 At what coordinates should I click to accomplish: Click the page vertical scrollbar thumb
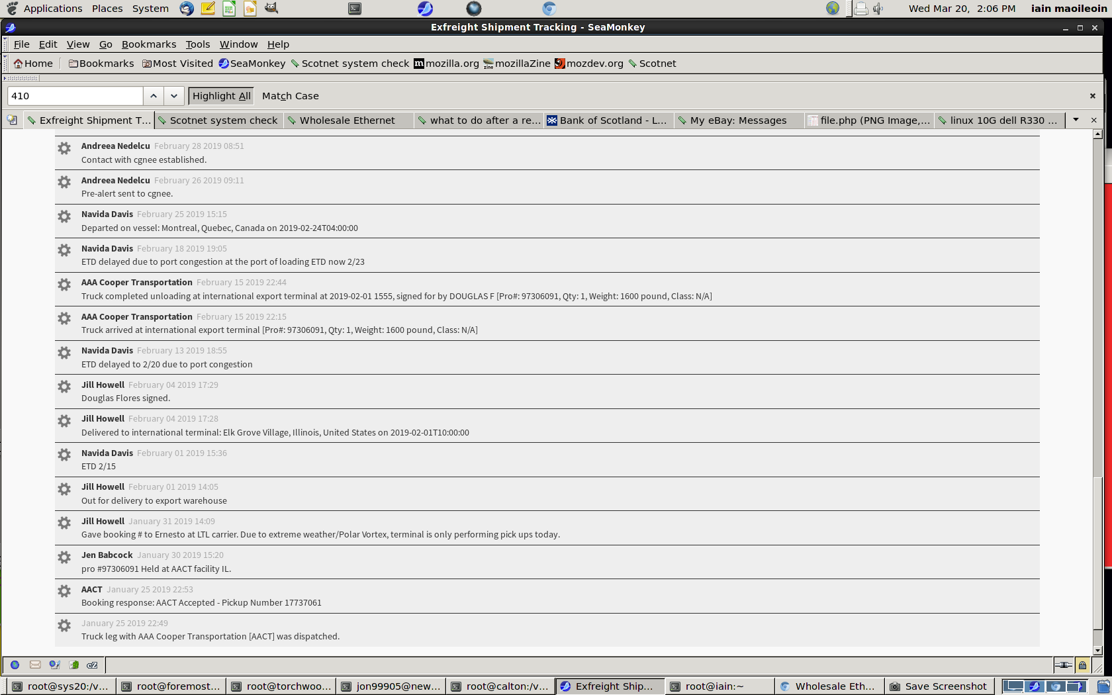pyautogui.click(x=1098, y=552)
